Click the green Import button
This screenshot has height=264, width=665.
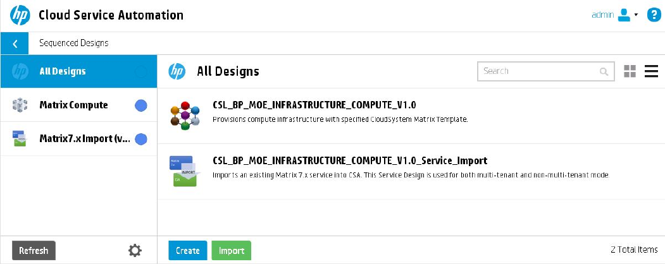tap(231, 251)
